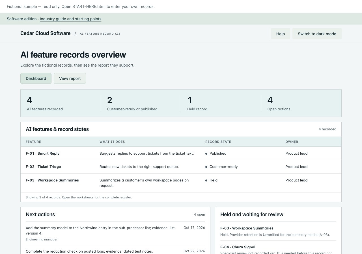Click the Published record state

[216, 154]
